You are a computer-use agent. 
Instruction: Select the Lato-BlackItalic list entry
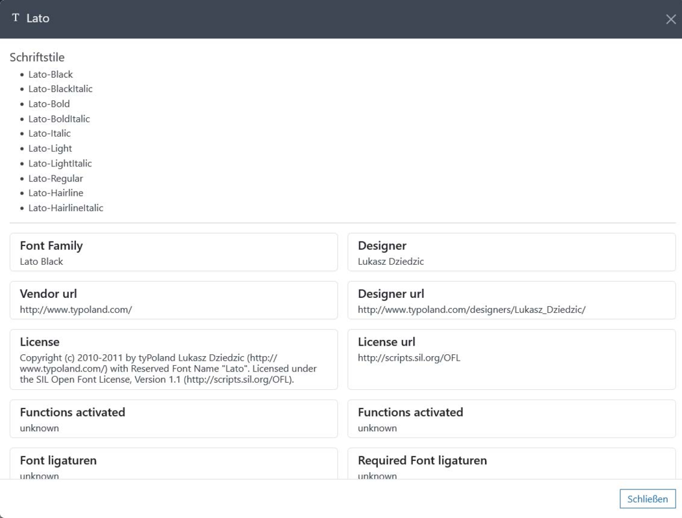tap(60, 89)
